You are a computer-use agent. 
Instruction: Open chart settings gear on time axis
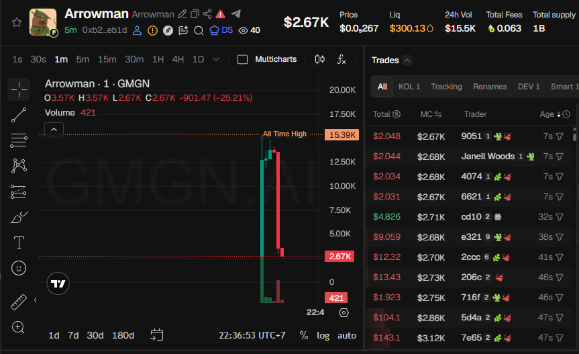tap(344, 312)
